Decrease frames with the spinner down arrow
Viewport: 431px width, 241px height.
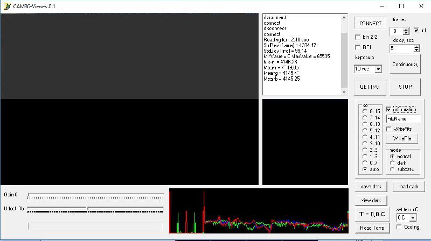pos(406,33)
